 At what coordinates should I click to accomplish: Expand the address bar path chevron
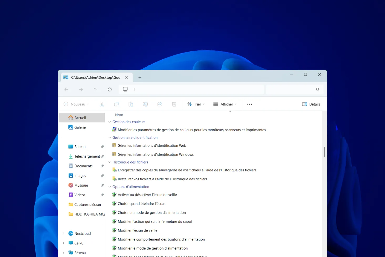point(134,89)
